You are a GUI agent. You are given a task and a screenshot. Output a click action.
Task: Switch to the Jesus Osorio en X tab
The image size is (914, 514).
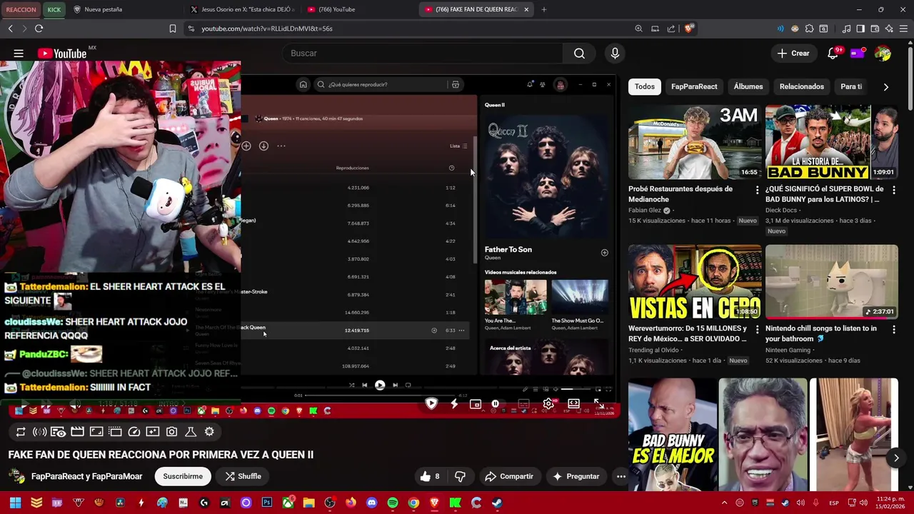point(242,9)
